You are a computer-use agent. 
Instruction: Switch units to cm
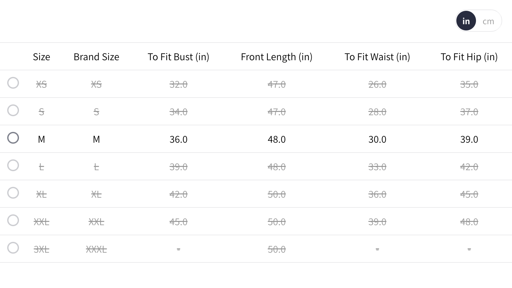click(488, 21)
